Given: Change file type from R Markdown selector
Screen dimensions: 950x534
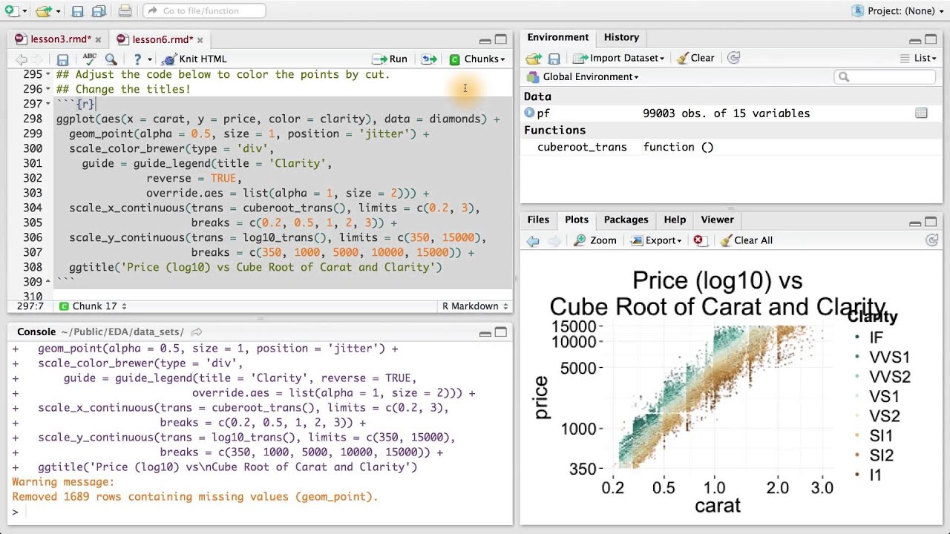Looking at the screenshot, I should [475, 306].
